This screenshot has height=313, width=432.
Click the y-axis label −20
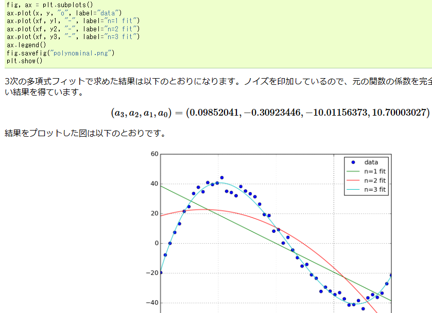point(152,273)
